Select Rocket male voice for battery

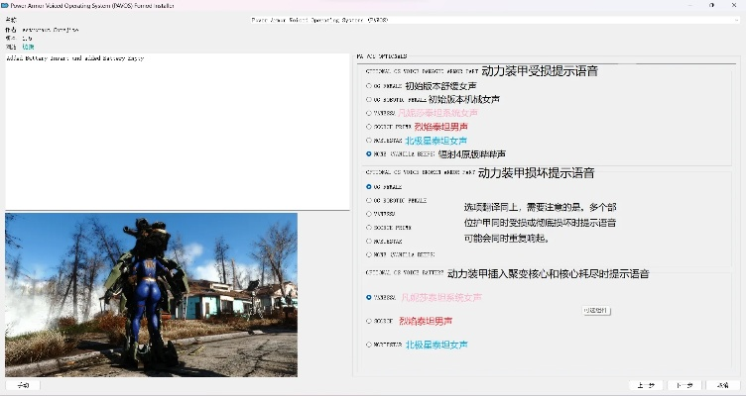click(x=369, y=322)
